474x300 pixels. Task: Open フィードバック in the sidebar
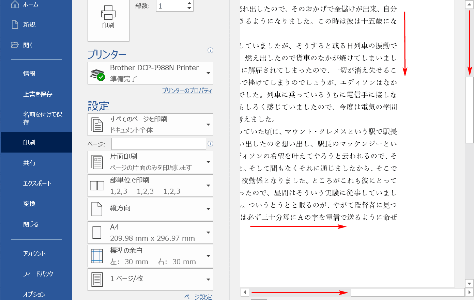[x=38, y=274]
